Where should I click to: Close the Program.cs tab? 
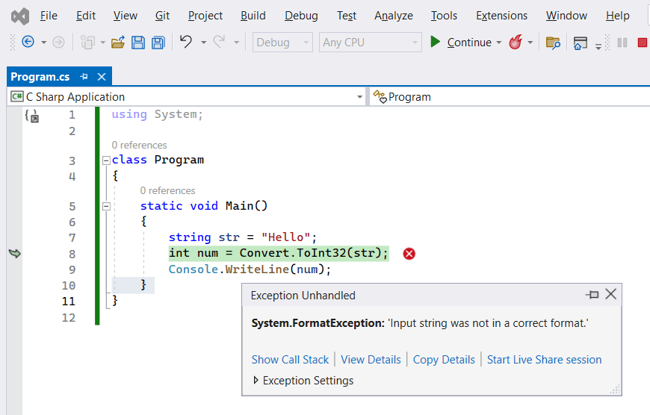[102, 77]
